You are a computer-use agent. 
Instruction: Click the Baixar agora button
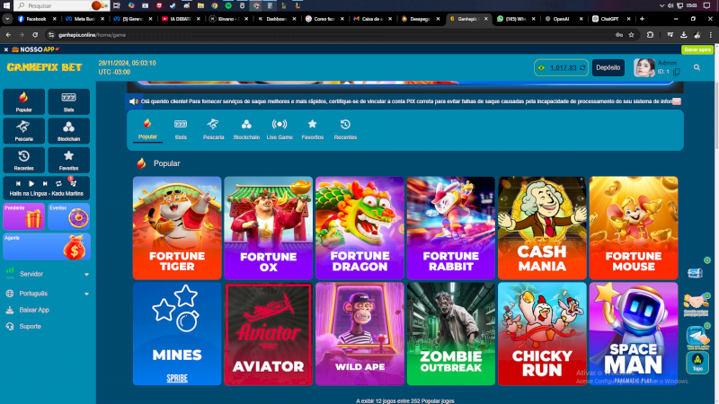coord(697,49)
